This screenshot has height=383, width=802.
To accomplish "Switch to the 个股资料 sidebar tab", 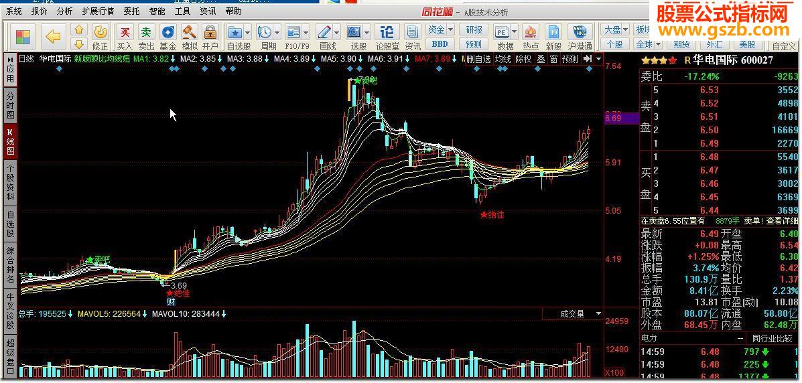I will pos(10,183).
